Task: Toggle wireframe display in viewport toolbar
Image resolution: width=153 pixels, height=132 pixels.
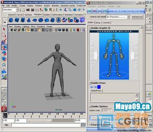Action: click(x=56, y=30)
